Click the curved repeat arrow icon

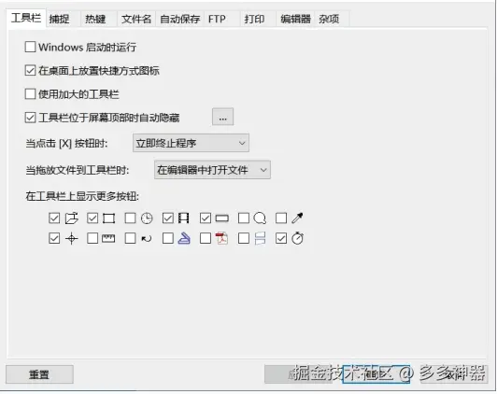click(147, 238)
